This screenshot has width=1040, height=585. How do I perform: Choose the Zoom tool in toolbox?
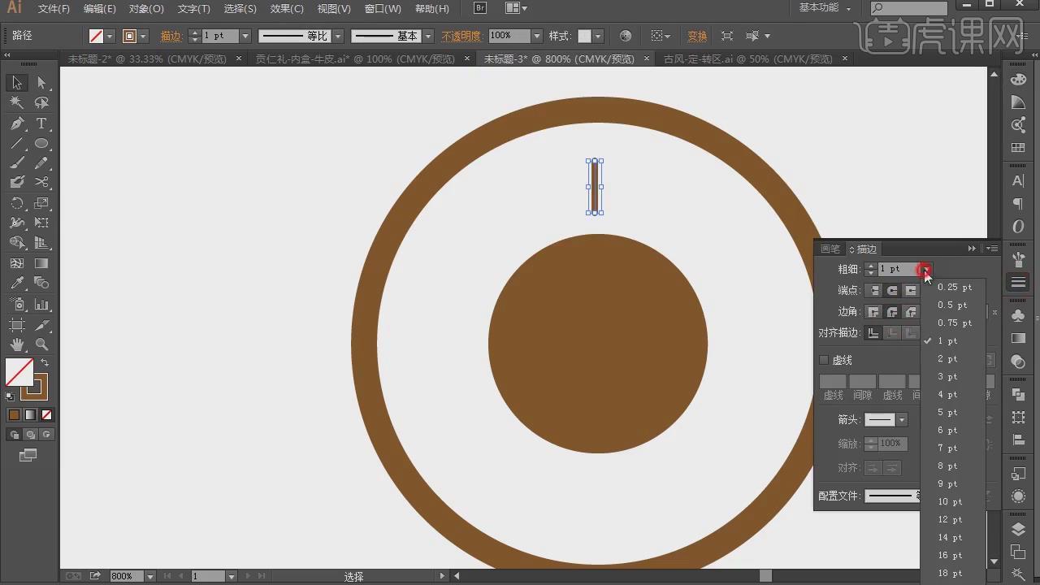coord(41,344)
